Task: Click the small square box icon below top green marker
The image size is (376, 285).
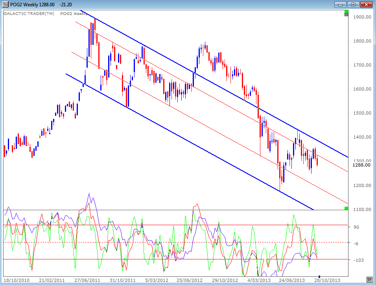Action: (x=346, y=15)
